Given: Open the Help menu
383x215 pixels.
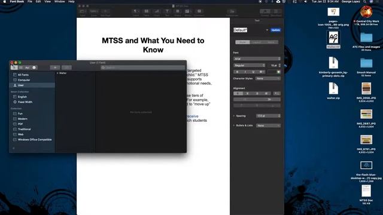Looking at the screenshot, I should point(71,1).
